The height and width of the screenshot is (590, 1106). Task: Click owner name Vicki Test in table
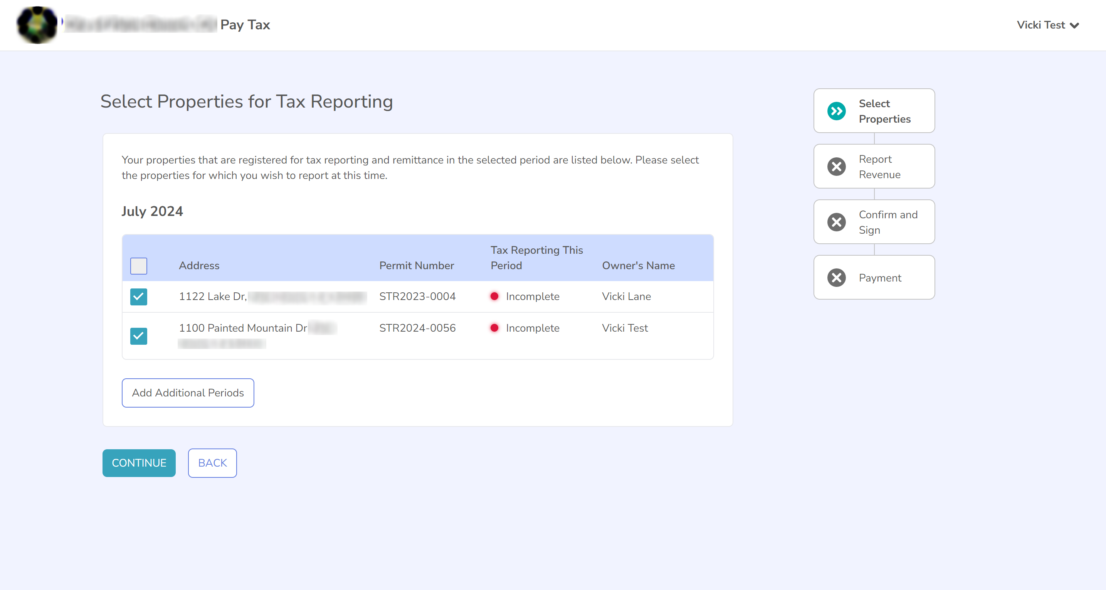[x=625, y=328]
